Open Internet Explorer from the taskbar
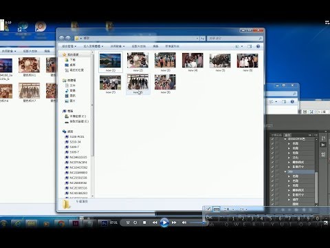Viewport: 330px width, 248px height. click(18, 223)
